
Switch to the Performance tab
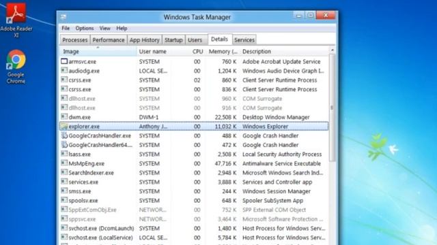coord(109,40)
